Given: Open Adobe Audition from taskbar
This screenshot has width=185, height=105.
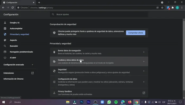Looking at the screenshot, I should (88, 102).
